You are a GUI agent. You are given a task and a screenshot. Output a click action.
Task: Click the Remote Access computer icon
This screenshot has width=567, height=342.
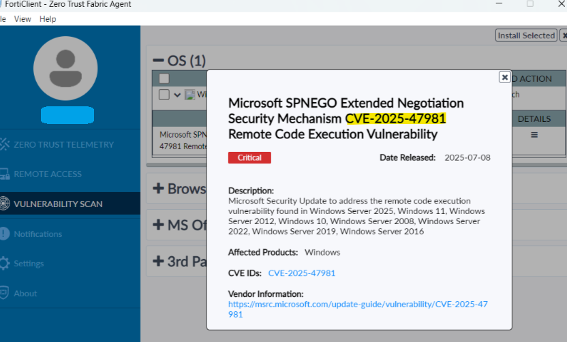[x=4, y=174]
